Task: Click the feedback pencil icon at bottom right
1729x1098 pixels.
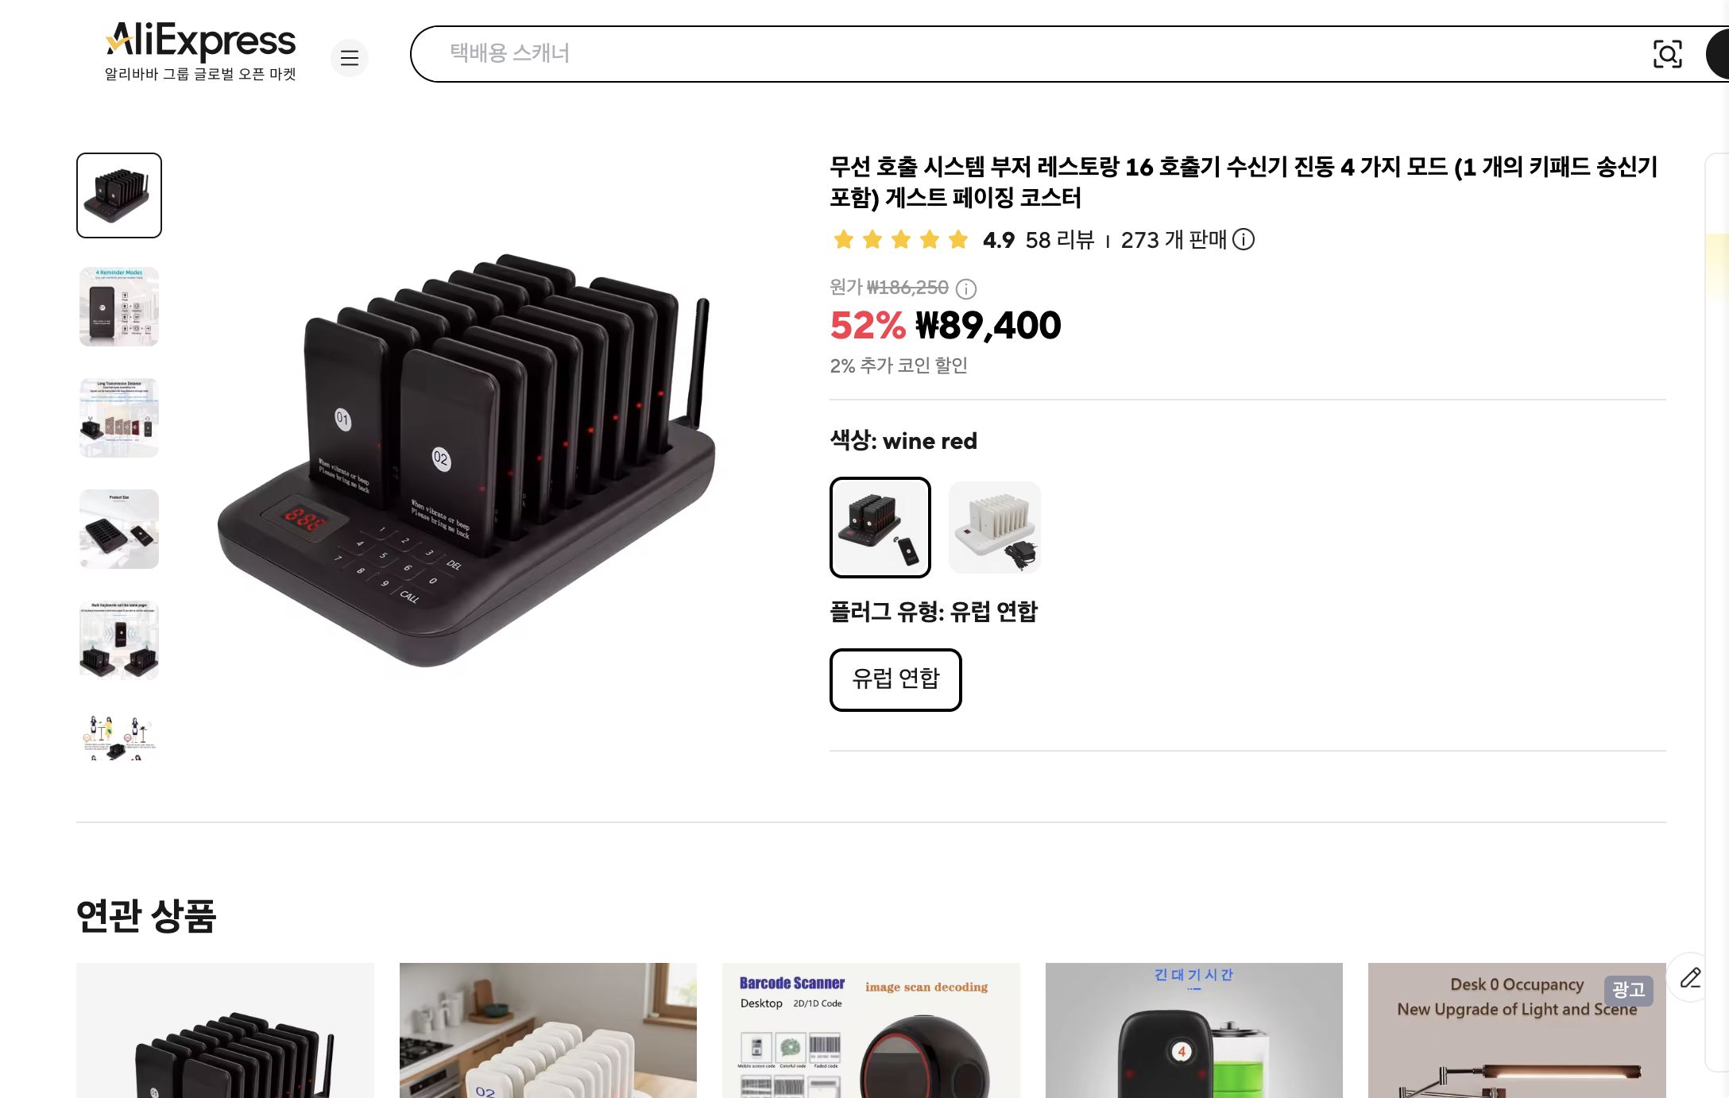Action: 1689,977
